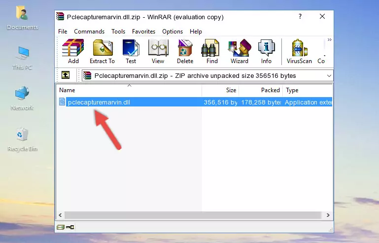
Task: Select the Network desktop icon
Action: (x=22, y=99)
